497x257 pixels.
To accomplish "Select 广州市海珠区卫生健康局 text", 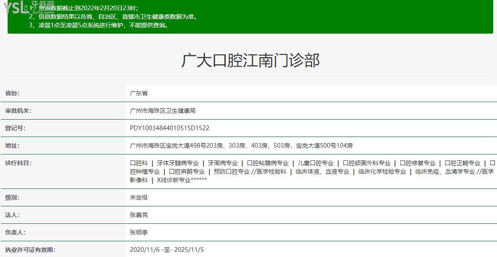I will [x=163, y=111].
